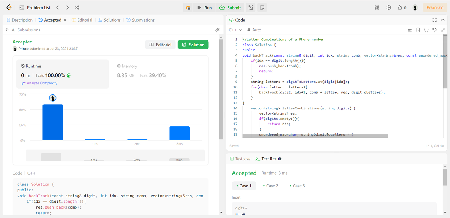The image size is (450, 218).
Task: Expand editor with diagonal arrows icon
Action: (x=442, y=30)
